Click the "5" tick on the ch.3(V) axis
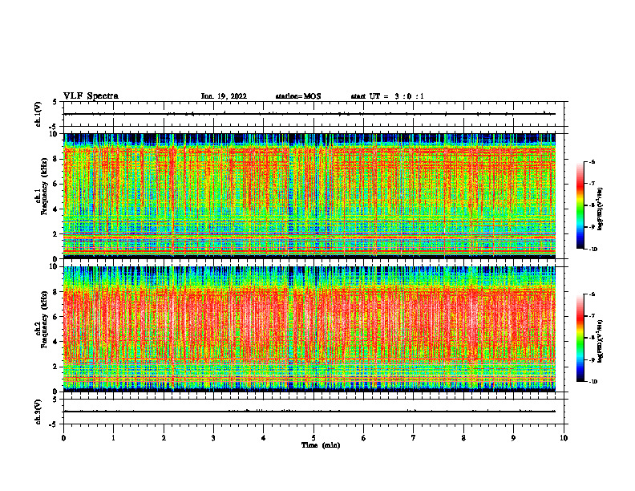The image size is (635, 491). pyautogui.click(x=55, y=400)
